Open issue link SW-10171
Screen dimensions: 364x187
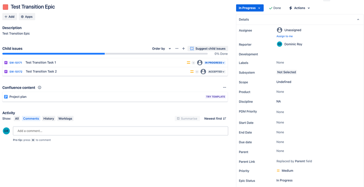point(16,63)
